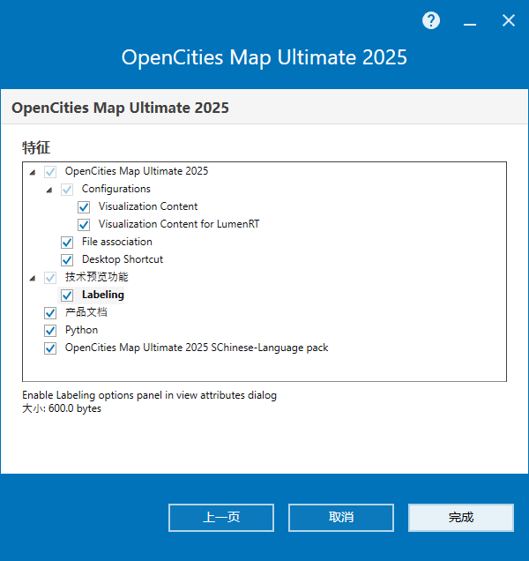The image size is (529, 561).
Task: Collapse the Configurations tree node
Action: [49, 190]
